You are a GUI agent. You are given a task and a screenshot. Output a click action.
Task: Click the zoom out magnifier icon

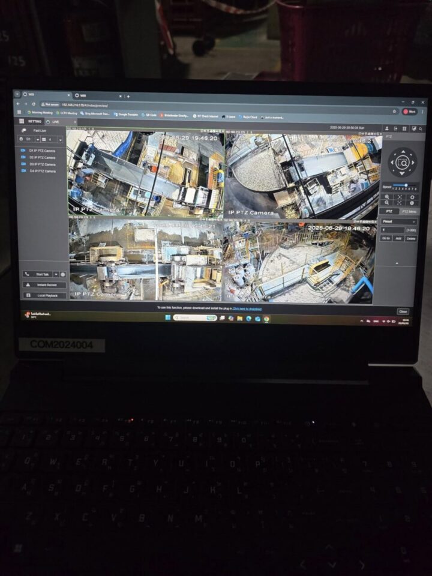click(x=387, y=203)
